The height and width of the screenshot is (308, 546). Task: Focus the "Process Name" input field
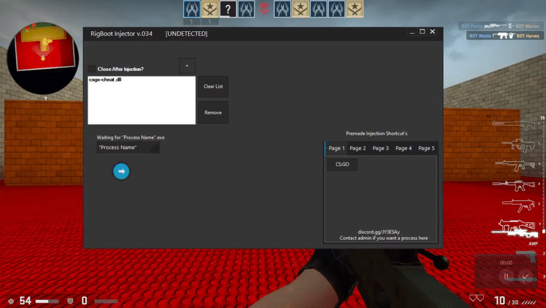coord(128,147)
